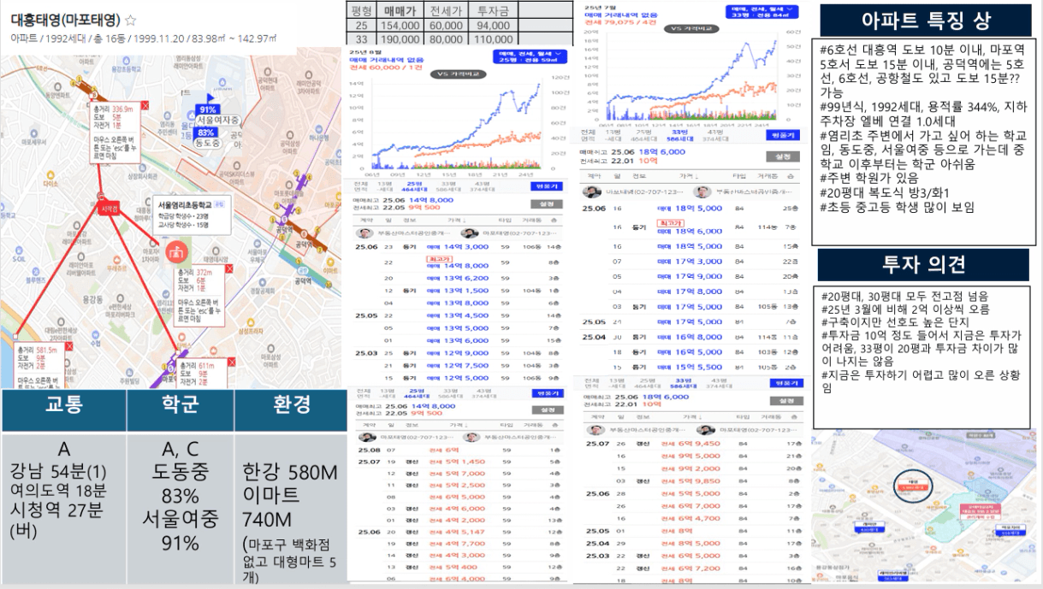The image size is (1043, 589).
Task: Click the 평돌기 button under the 25년 8월 chart
Action: click(547, 186)
